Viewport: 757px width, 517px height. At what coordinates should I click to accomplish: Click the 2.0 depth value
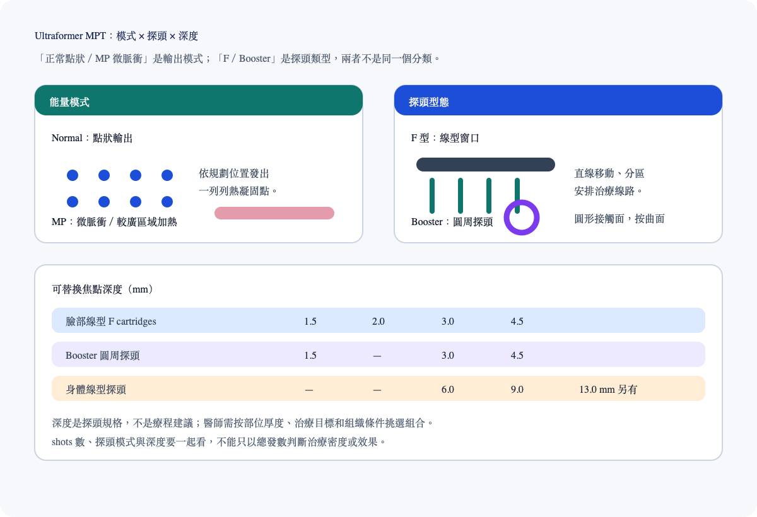[x=378, y=322]
